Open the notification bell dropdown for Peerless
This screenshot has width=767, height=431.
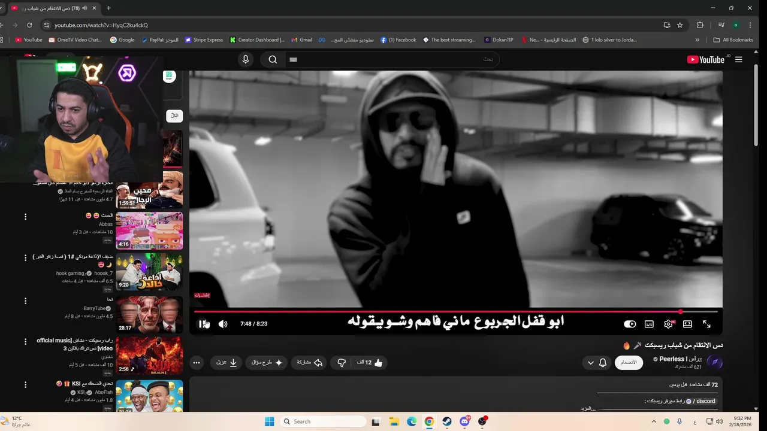point(597,362)
